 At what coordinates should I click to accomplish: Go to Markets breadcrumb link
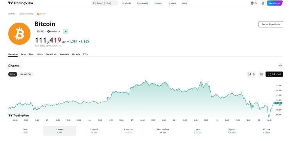[11, 14]
